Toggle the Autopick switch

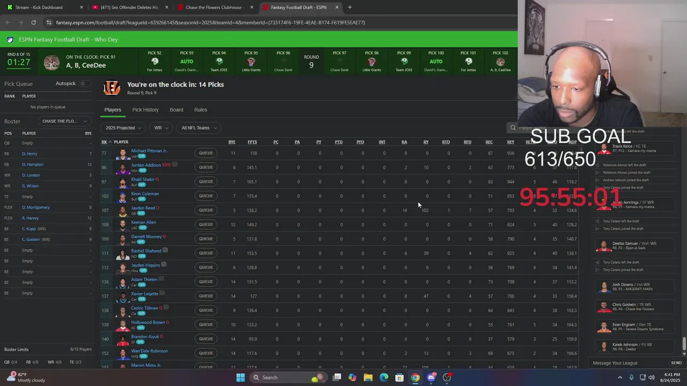84,84
